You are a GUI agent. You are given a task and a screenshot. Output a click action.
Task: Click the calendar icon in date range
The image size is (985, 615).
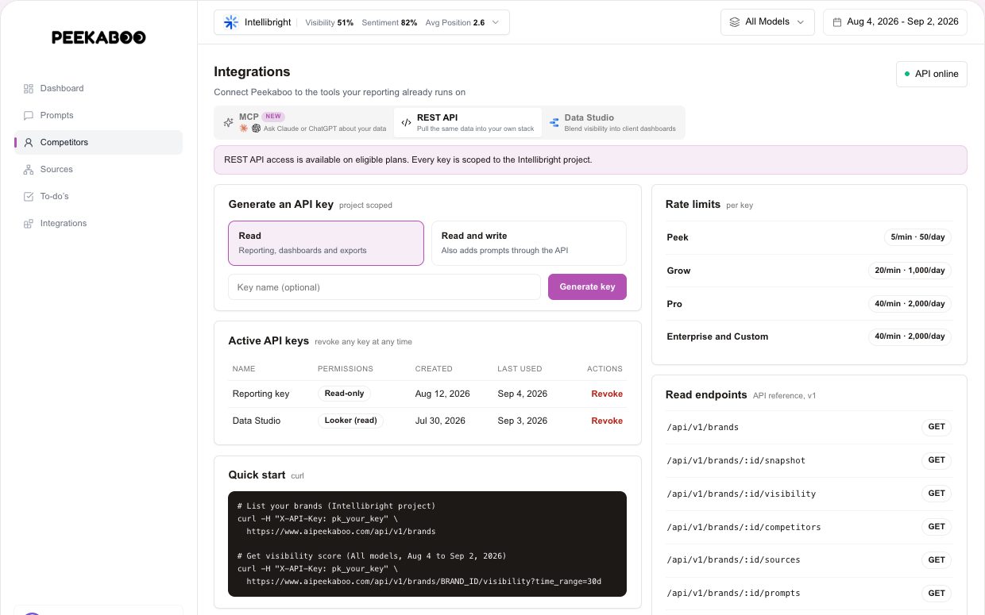(x=837, y=22)
